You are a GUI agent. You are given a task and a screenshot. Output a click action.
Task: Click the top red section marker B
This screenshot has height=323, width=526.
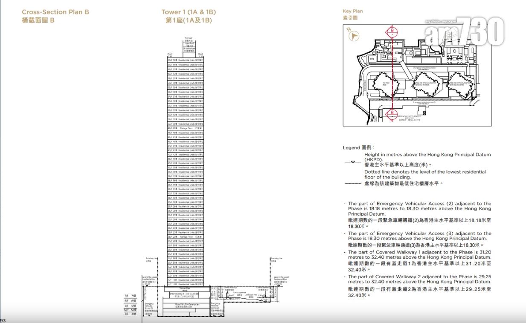coord(391,31)
